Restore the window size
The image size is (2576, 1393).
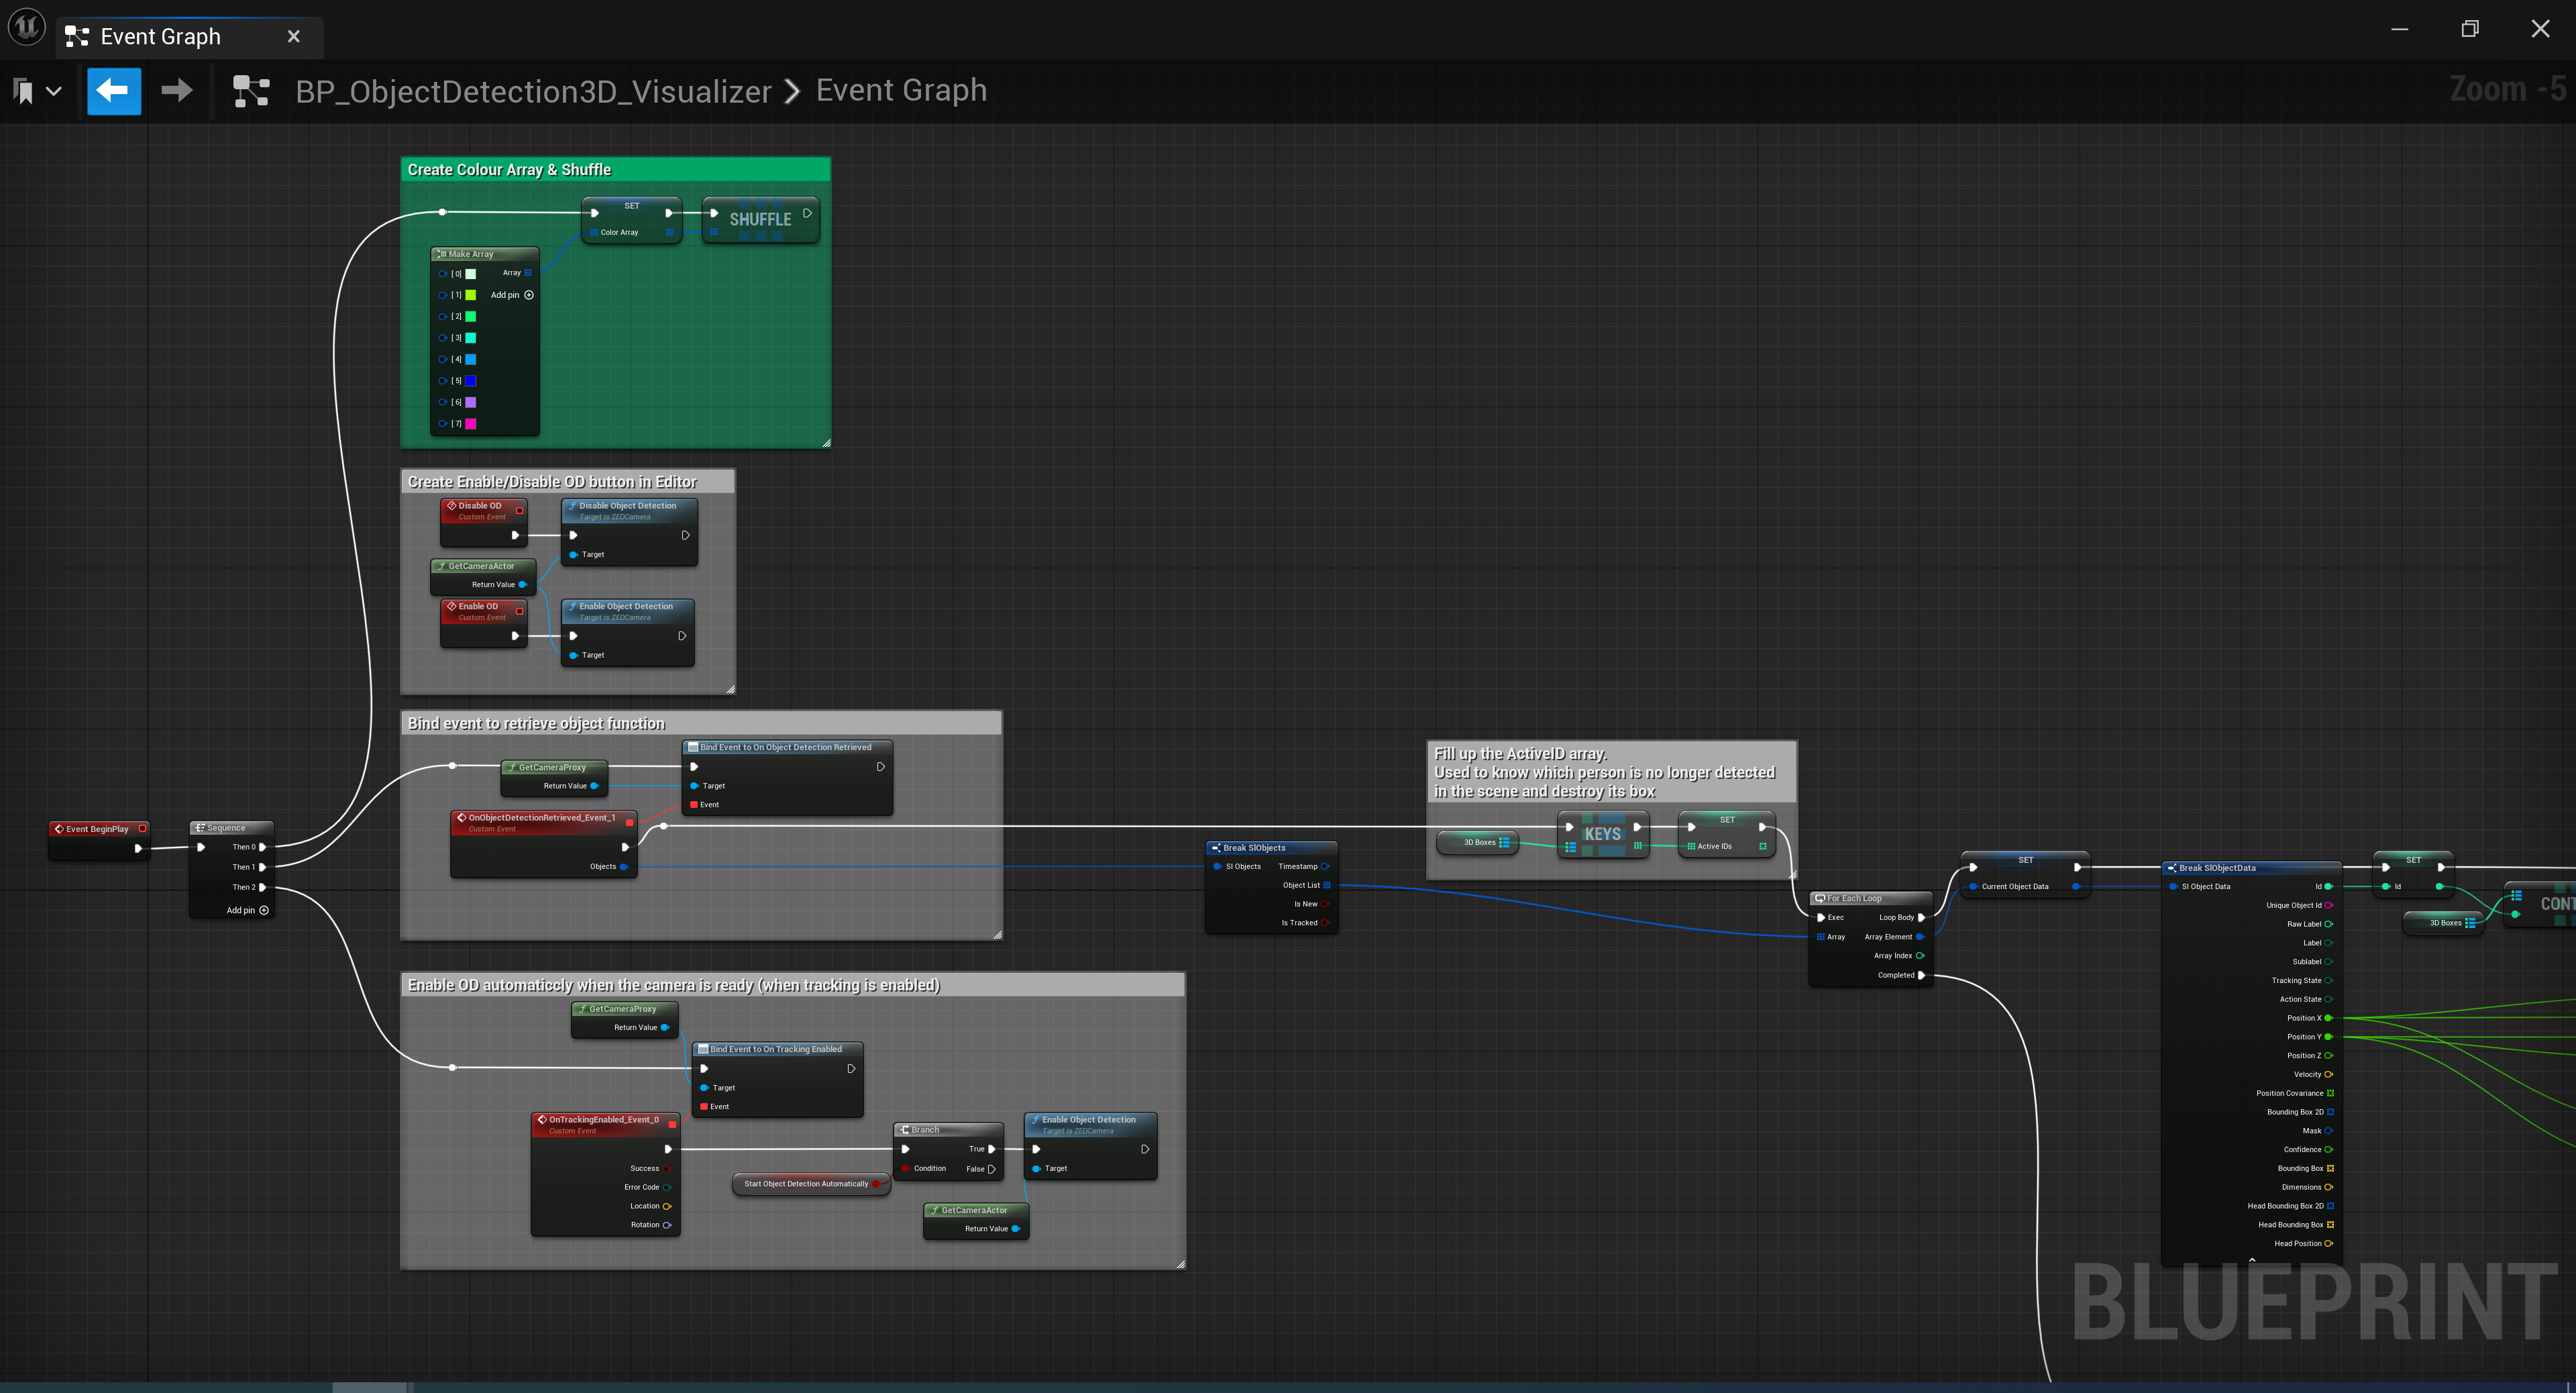2470,29
